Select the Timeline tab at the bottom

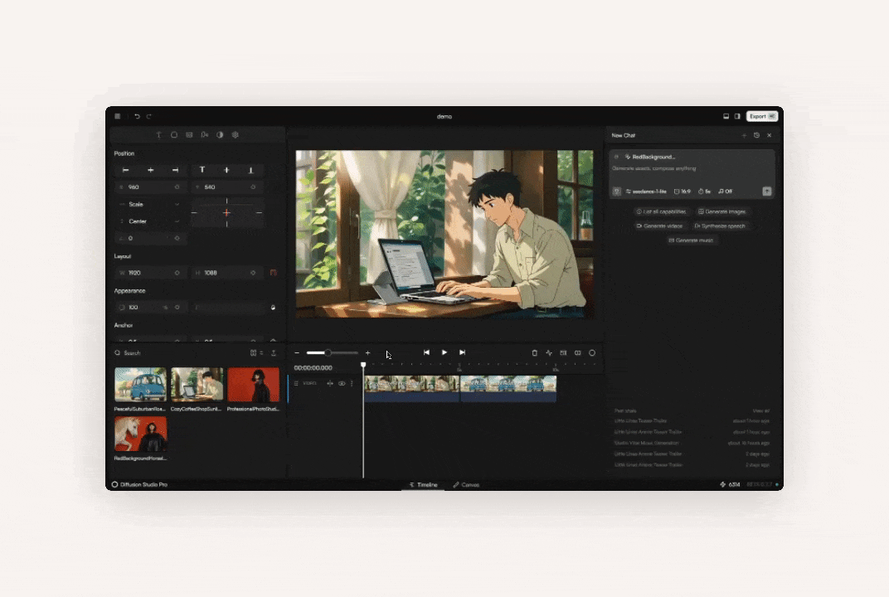coord(424,484)
